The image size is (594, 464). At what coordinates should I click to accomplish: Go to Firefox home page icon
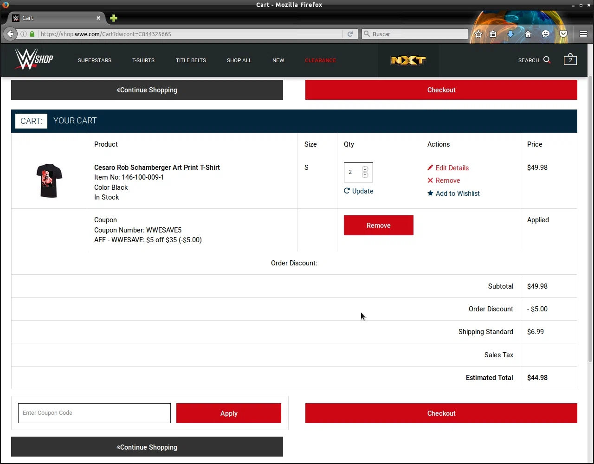click(528, 34)
